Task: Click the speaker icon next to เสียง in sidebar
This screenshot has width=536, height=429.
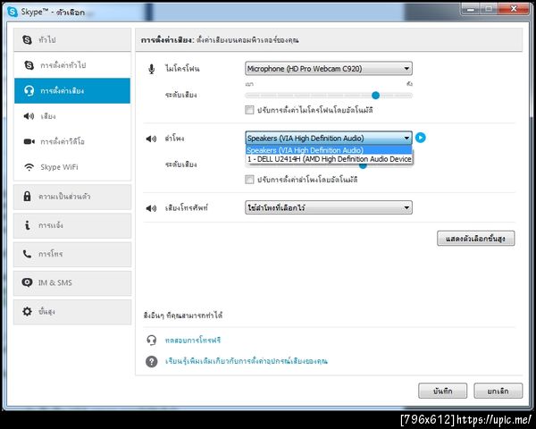Action: (x=29, y=116)
